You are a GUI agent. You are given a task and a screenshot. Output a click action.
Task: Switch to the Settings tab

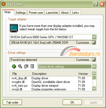tap(21, 13)
